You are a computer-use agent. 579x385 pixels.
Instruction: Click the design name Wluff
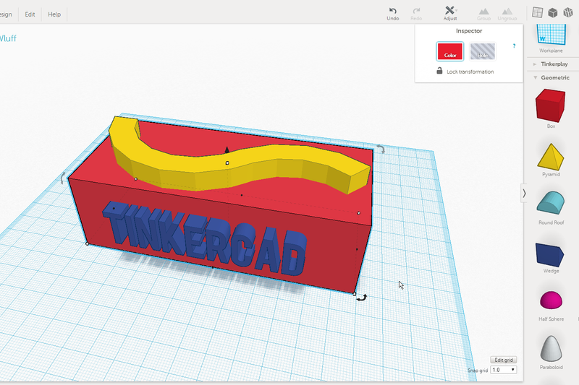point(8,38)
